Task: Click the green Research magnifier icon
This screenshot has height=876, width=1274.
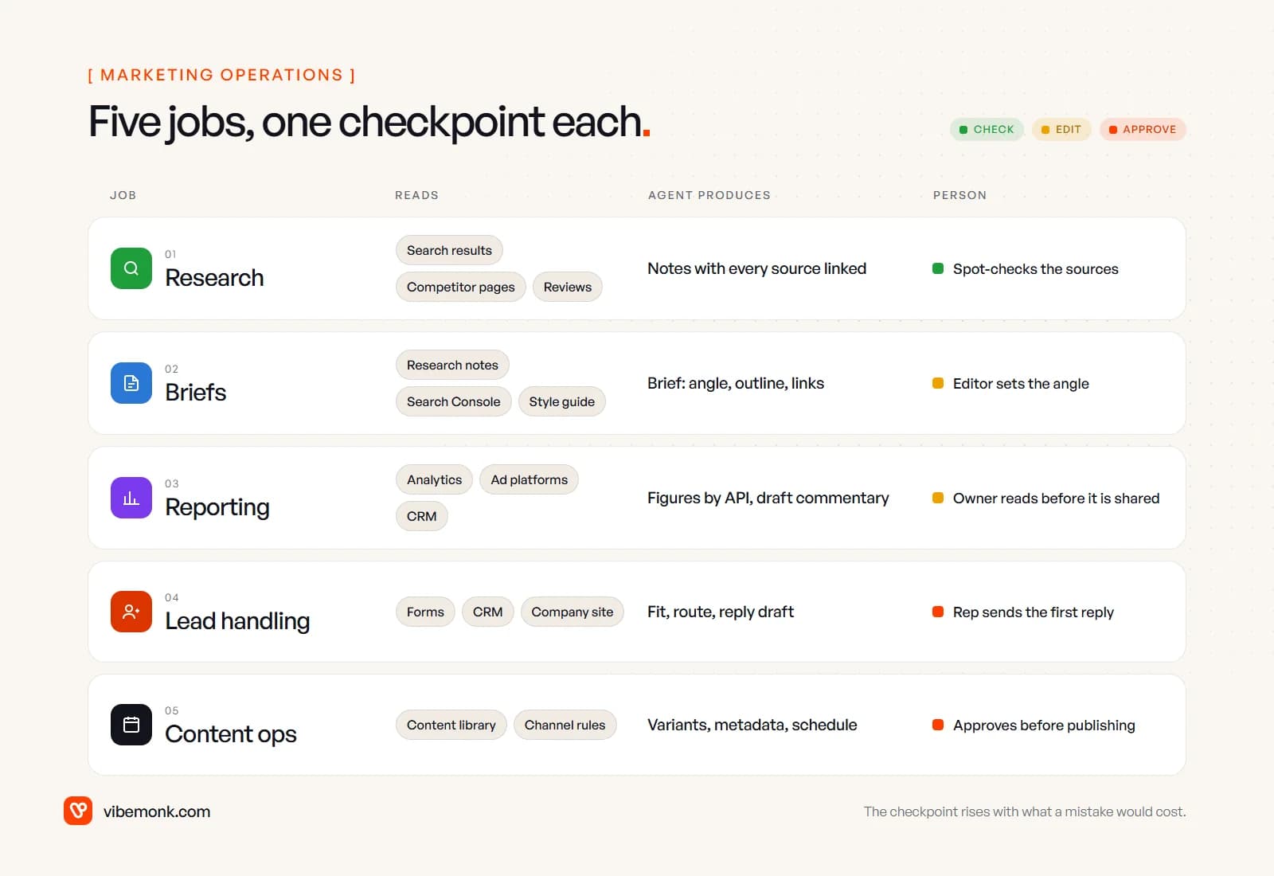Action: [131, 268]
